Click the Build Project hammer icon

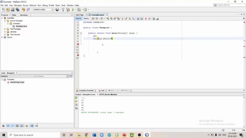(63, 10)
